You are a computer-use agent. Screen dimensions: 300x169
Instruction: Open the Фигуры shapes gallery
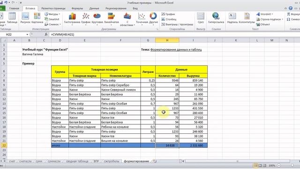[x=52, y=14]
